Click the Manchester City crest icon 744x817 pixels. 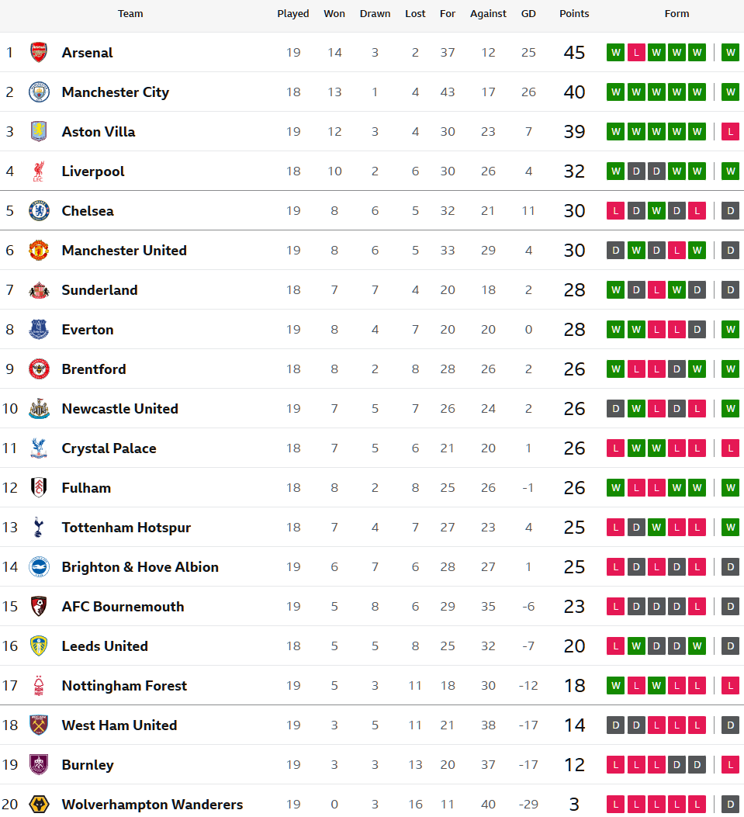[39, 92]
